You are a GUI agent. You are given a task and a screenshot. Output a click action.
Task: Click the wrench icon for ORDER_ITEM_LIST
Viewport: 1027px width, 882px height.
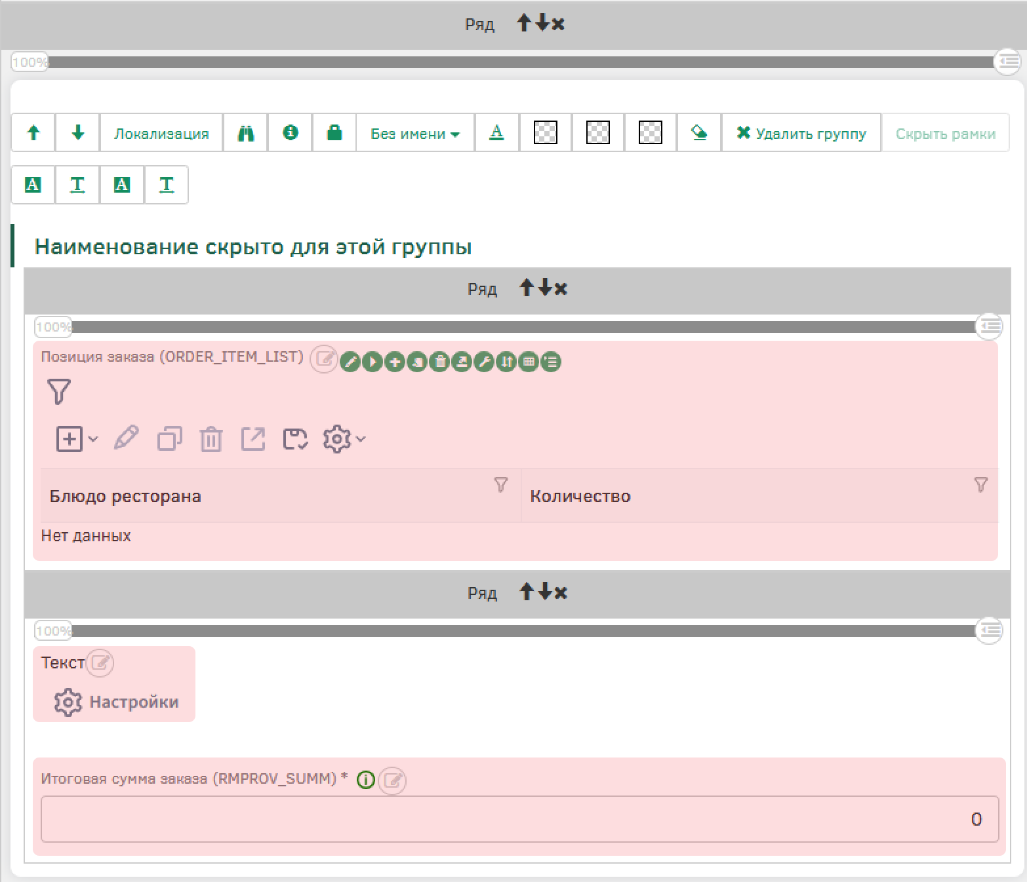[x=484, y=362]
